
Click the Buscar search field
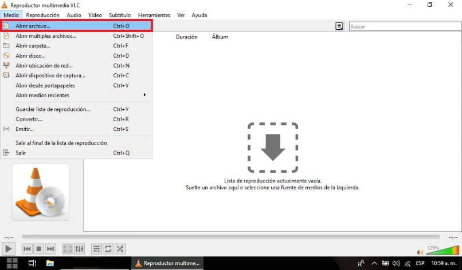(x=405, y=26)
